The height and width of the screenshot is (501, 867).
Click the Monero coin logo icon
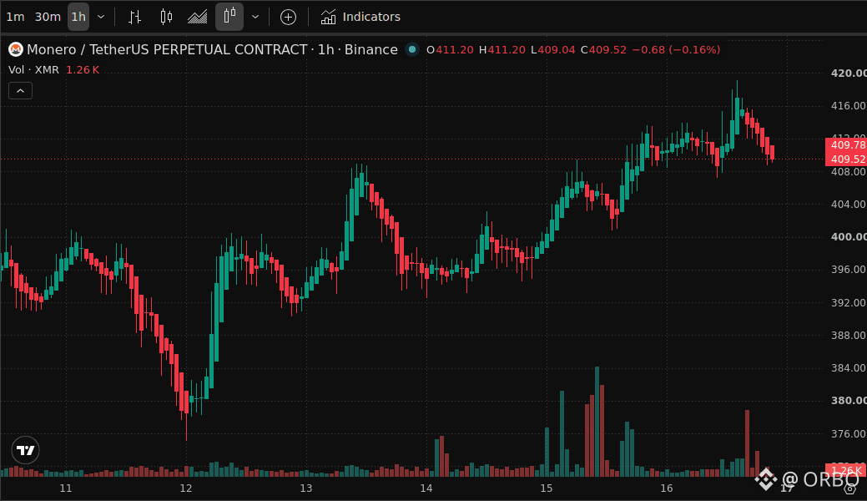[x=16, y=50]
